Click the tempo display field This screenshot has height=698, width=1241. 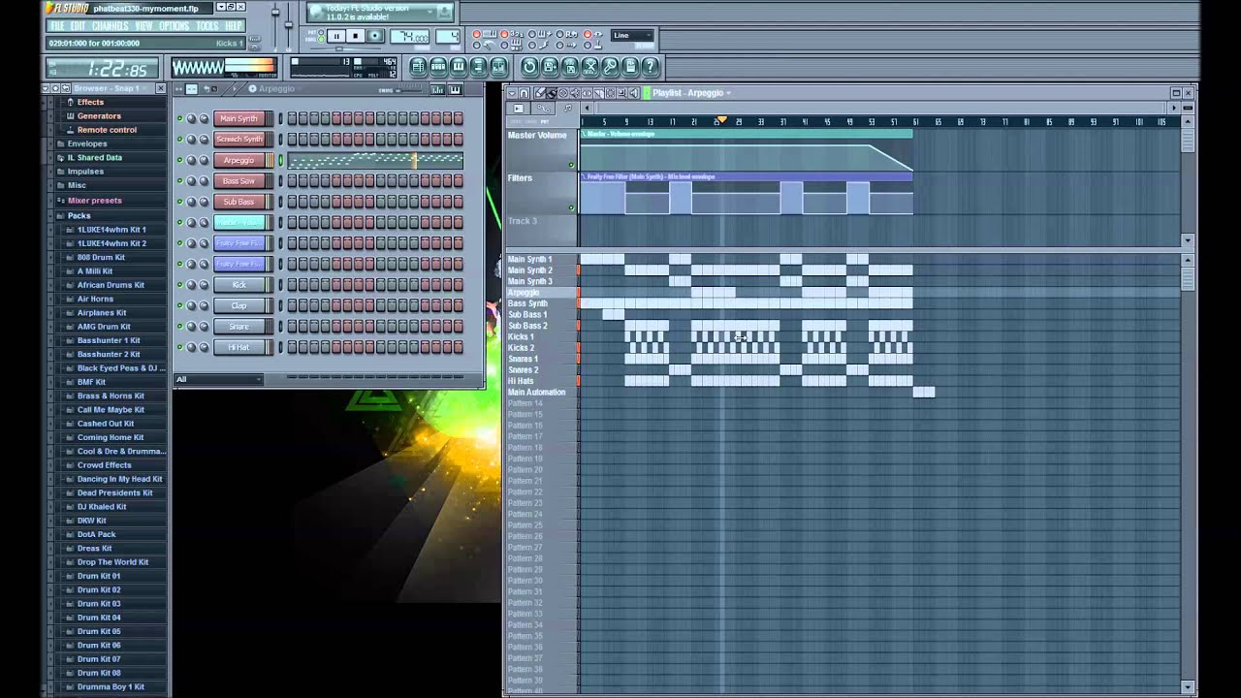click(x=409, y=36)
